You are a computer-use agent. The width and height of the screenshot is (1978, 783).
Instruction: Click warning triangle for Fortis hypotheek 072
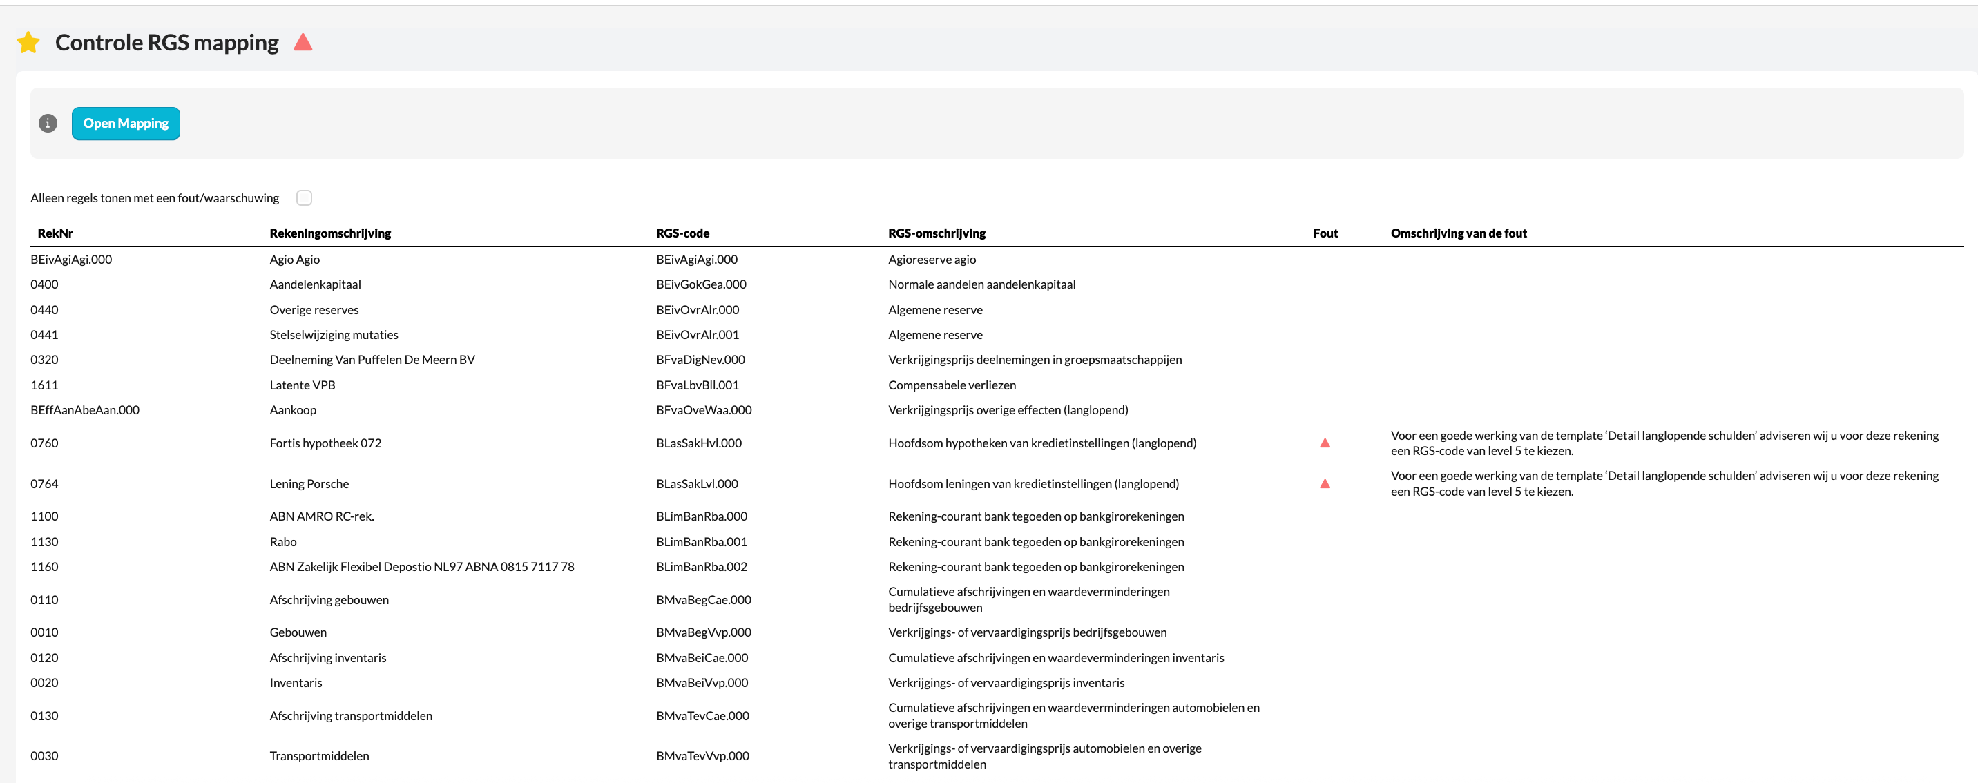pyautogui.click(x=1325, y=443)
